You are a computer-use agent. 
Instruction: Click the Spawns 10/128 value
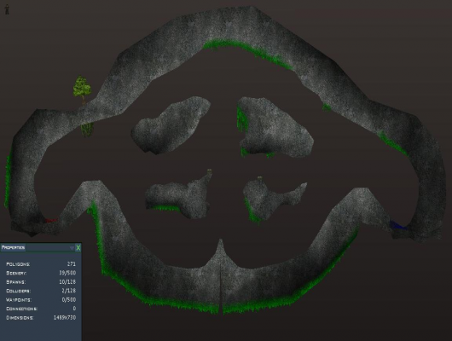coord(67,282)
